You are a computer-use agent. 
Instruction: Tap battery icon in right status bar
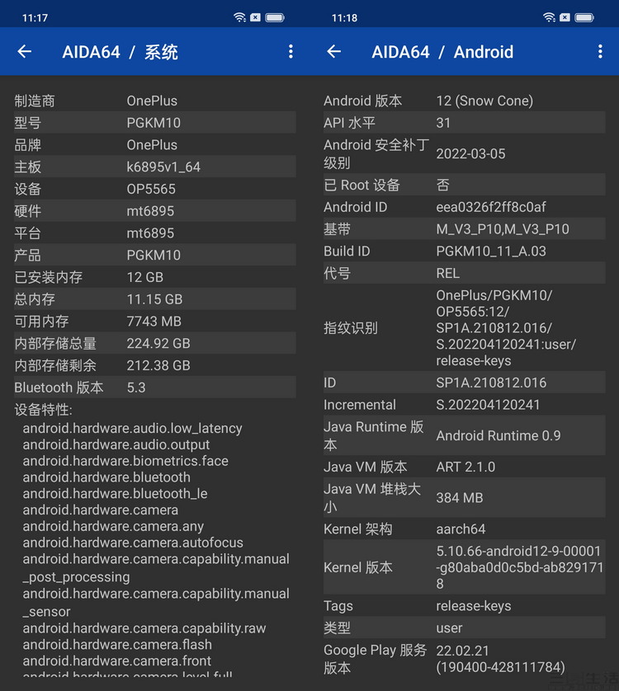click(584, 17)
